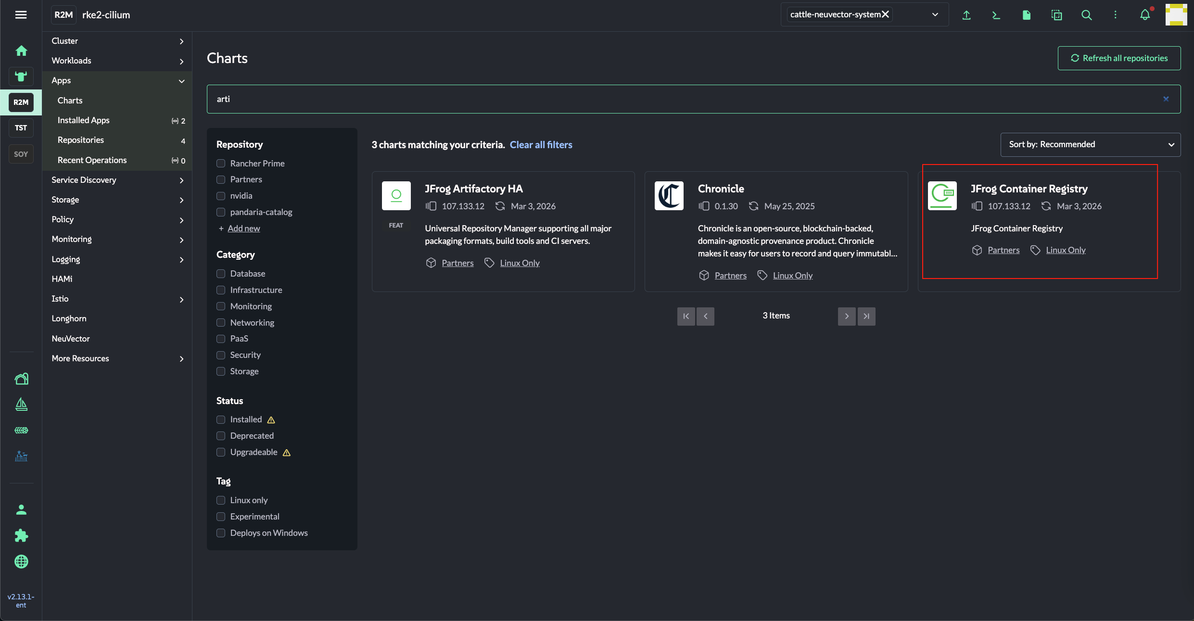Click the Clear all filters link
Image resolution: width=1194 pixels, height=621 pixels.
[541, 145]
